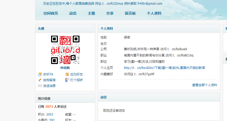Click the 性别 value 保密
The width and height of the screenshot is (227, 121).
click(x=127, y=37)
